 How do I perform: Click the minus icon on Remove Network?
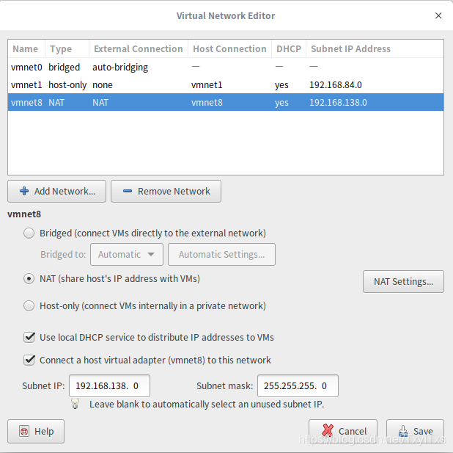[x=128, y=191]
